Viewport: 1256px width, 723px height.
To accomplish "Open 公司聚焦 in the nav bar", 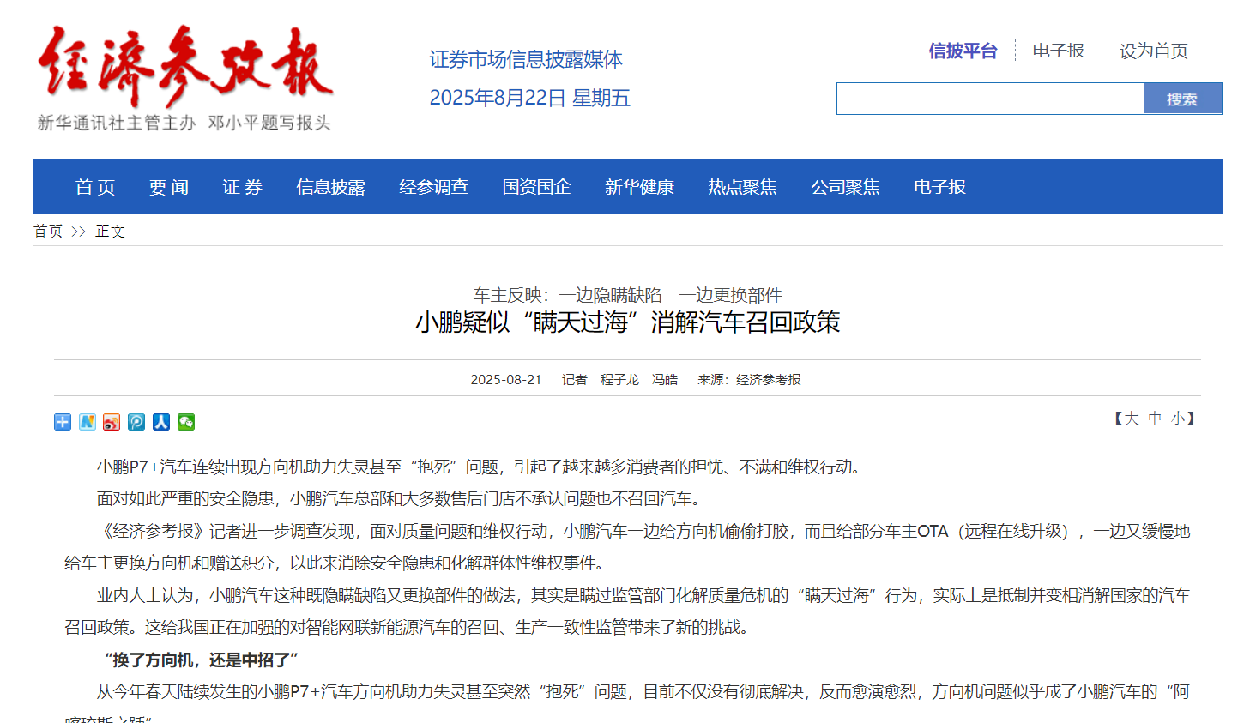I will (845, 187).
